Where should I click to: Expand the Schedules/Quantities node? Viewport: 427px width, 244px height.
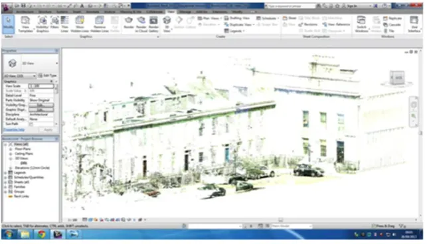coord(5,177)
